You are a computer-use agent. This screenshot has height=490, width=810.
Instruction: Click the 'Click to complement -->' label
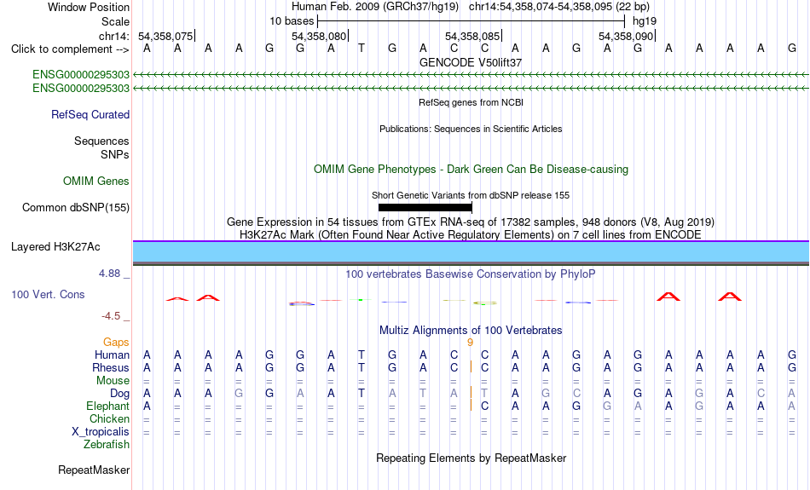(70, 49)
